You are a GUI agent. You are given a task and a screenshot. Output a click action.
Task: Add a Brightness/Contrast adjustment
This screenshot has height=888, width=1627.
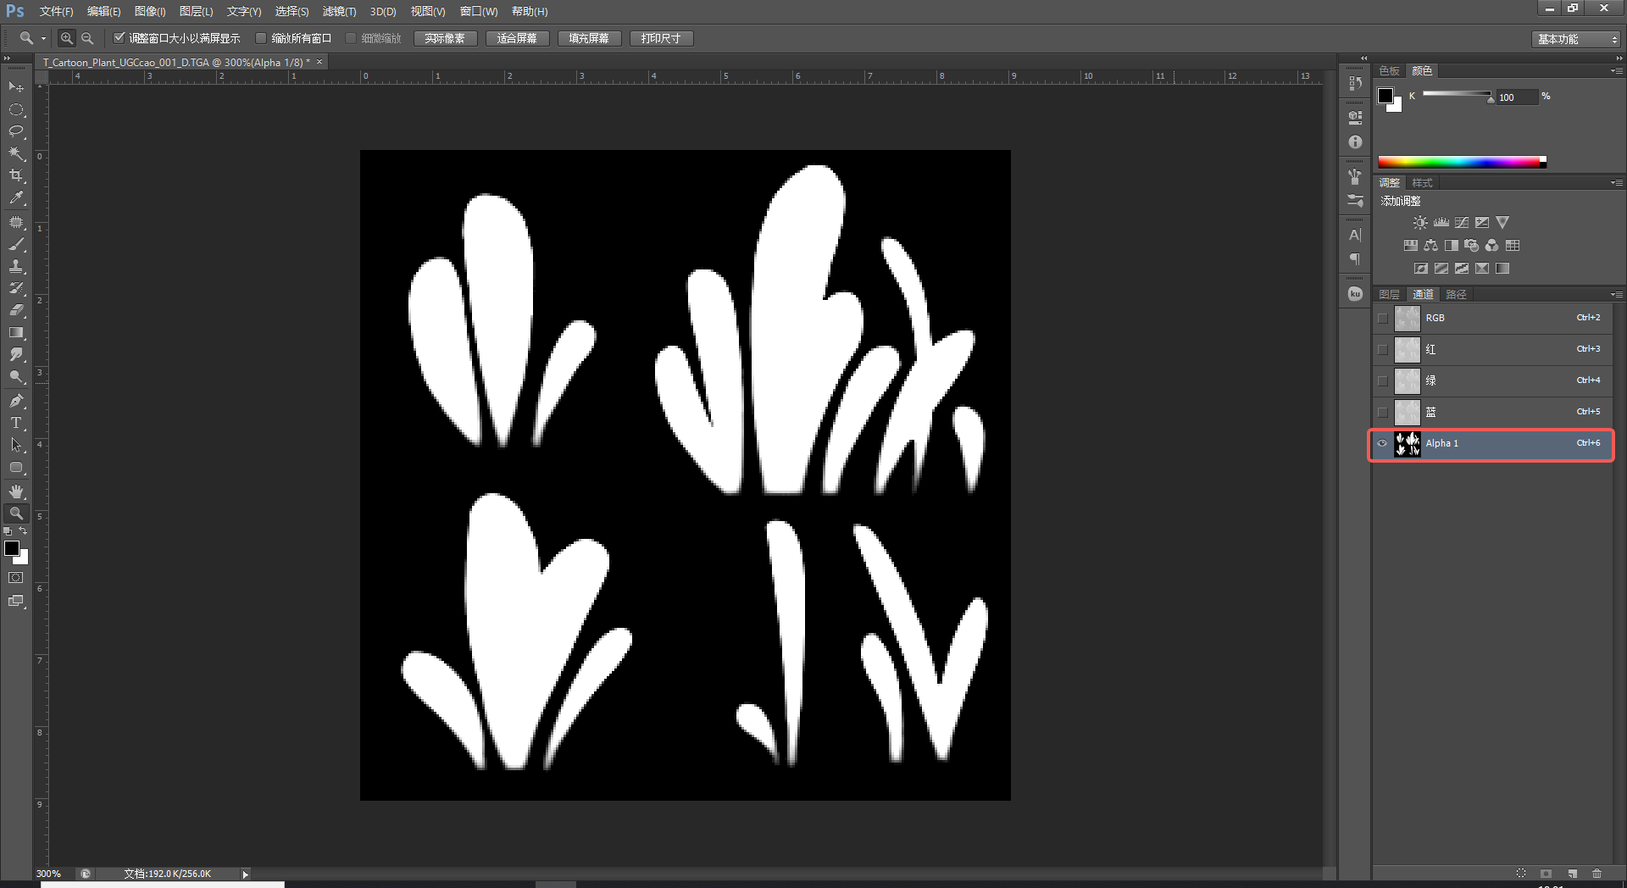[x=1420, y=223]
